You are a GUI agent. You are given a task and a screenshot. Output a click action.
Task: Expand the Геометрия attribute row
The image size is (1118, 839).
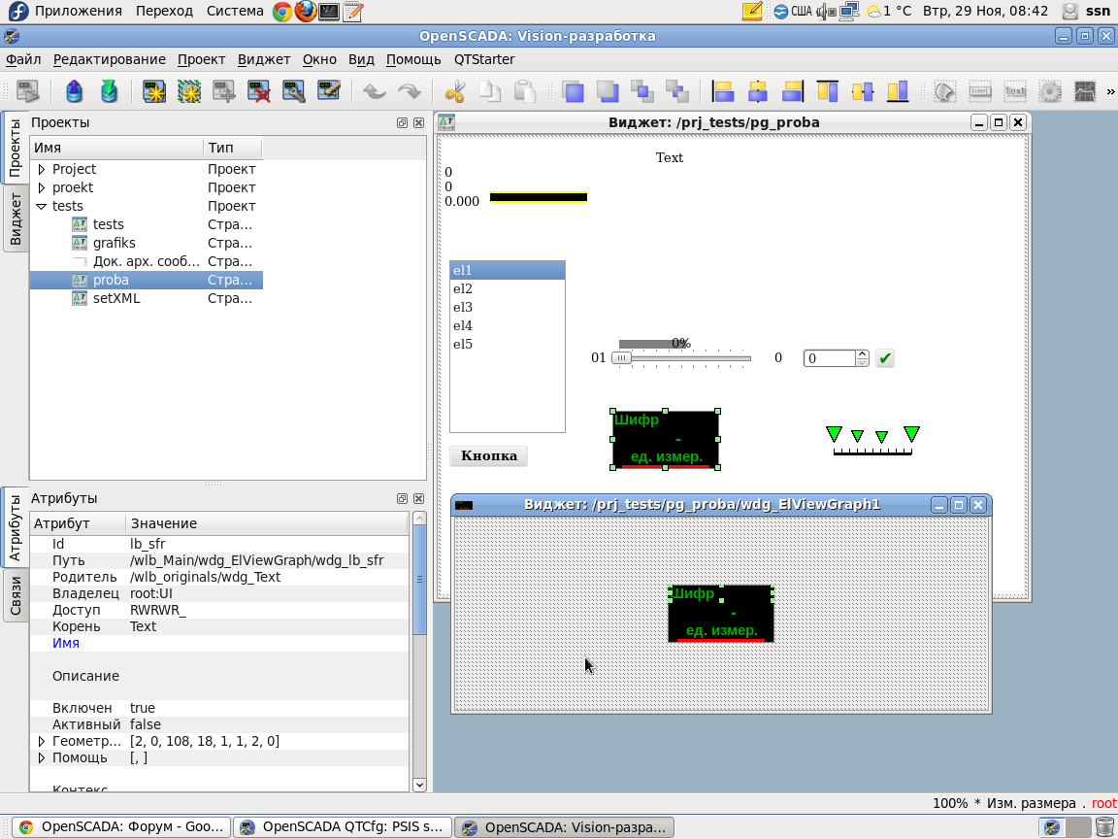[x=42, y=741]
